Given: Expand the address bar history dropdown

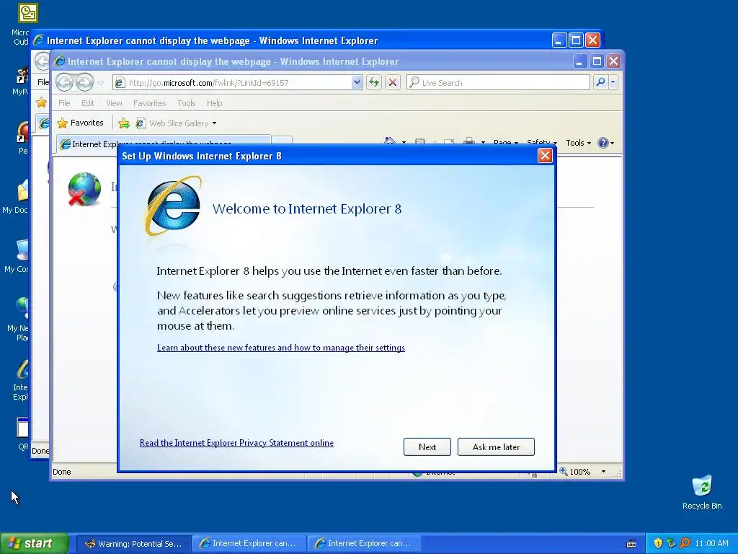Looking at the screenshot, I should click(357, 82).
